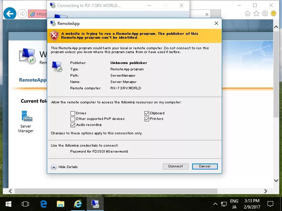Uncheck the Audio recording option
Viewport: 282px width, 211px height.
click(73, 125)
